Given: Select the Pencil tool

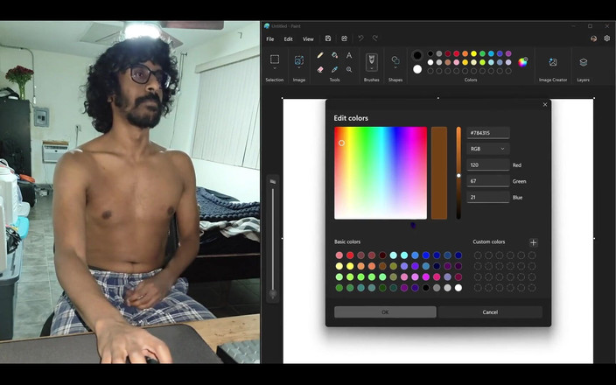Looking at the screenshot, I should [320, 55].
